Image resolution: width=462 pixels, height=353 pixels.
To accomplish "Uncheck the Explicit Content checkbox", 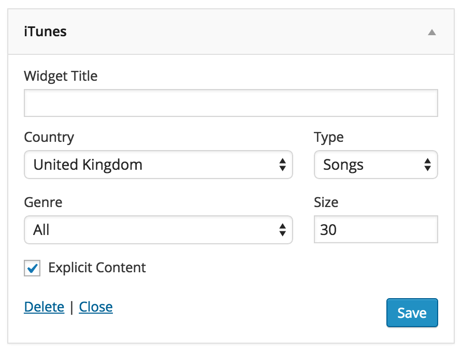I will tap(32, 268).
